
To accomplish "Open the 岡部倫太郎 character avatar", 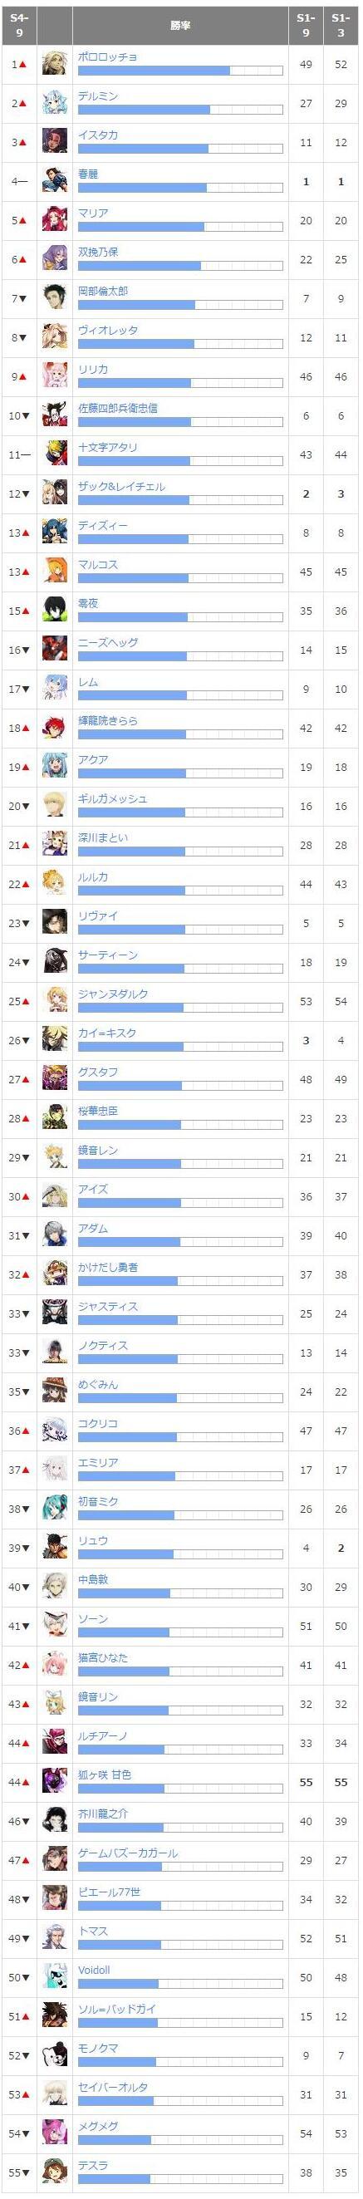I will tap(56, 299).
